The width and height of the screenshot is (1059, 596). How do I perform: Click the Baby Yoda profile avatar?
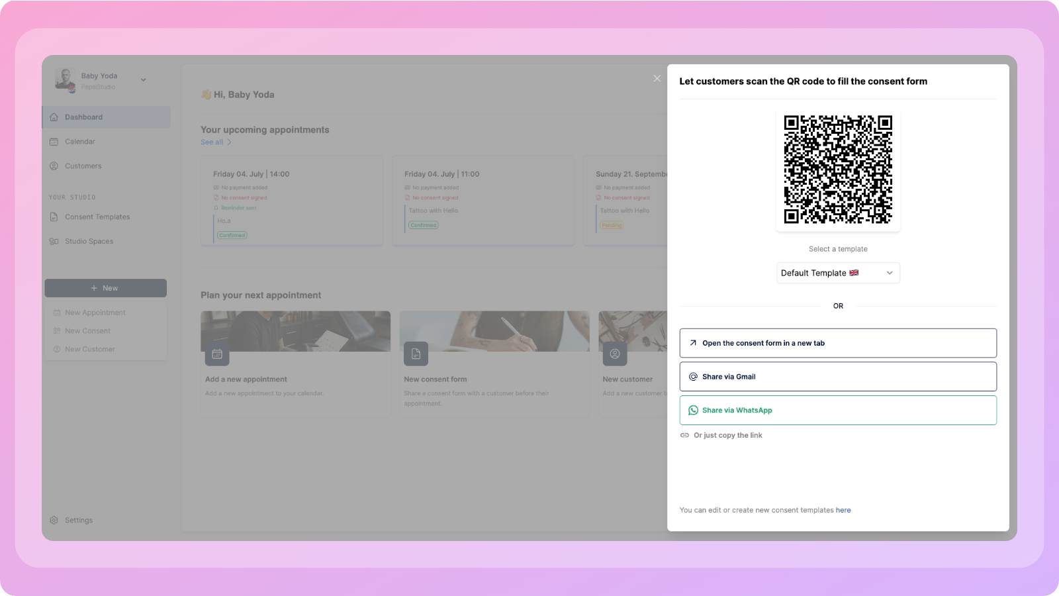[x=65, y=79]
